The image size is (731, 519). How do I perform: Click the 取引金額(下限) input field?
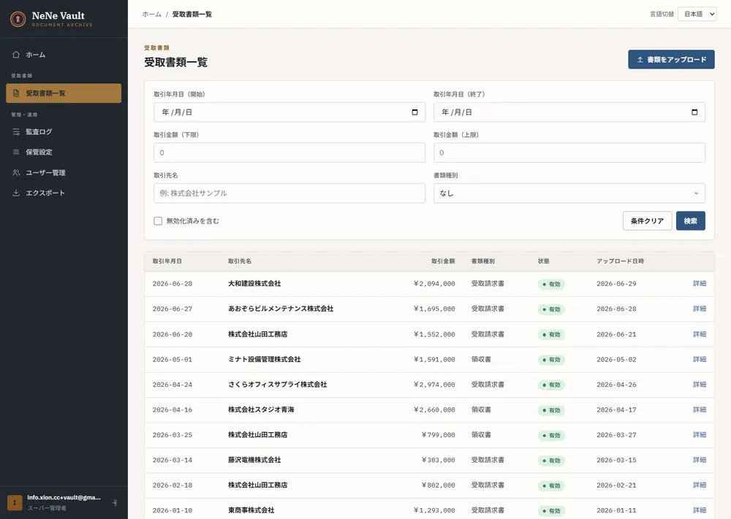pyautogui.click(x=289, y=153)
